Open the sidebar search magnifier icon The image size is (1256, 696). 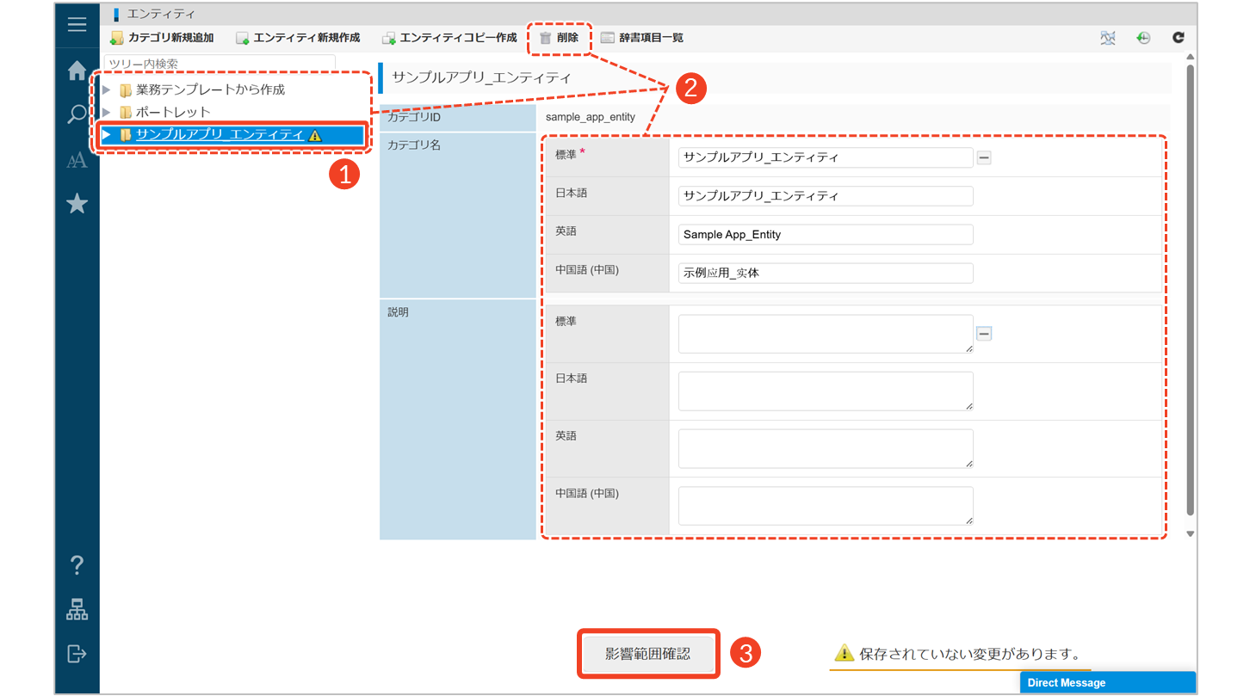point(77,114)
